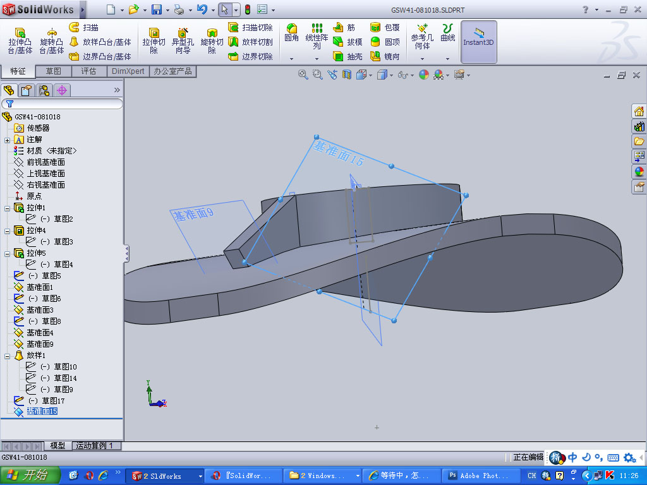Click the Mirror (镜向) tool
The width and height of the screenshot is (647, 485).
click(x=385, y=56)
